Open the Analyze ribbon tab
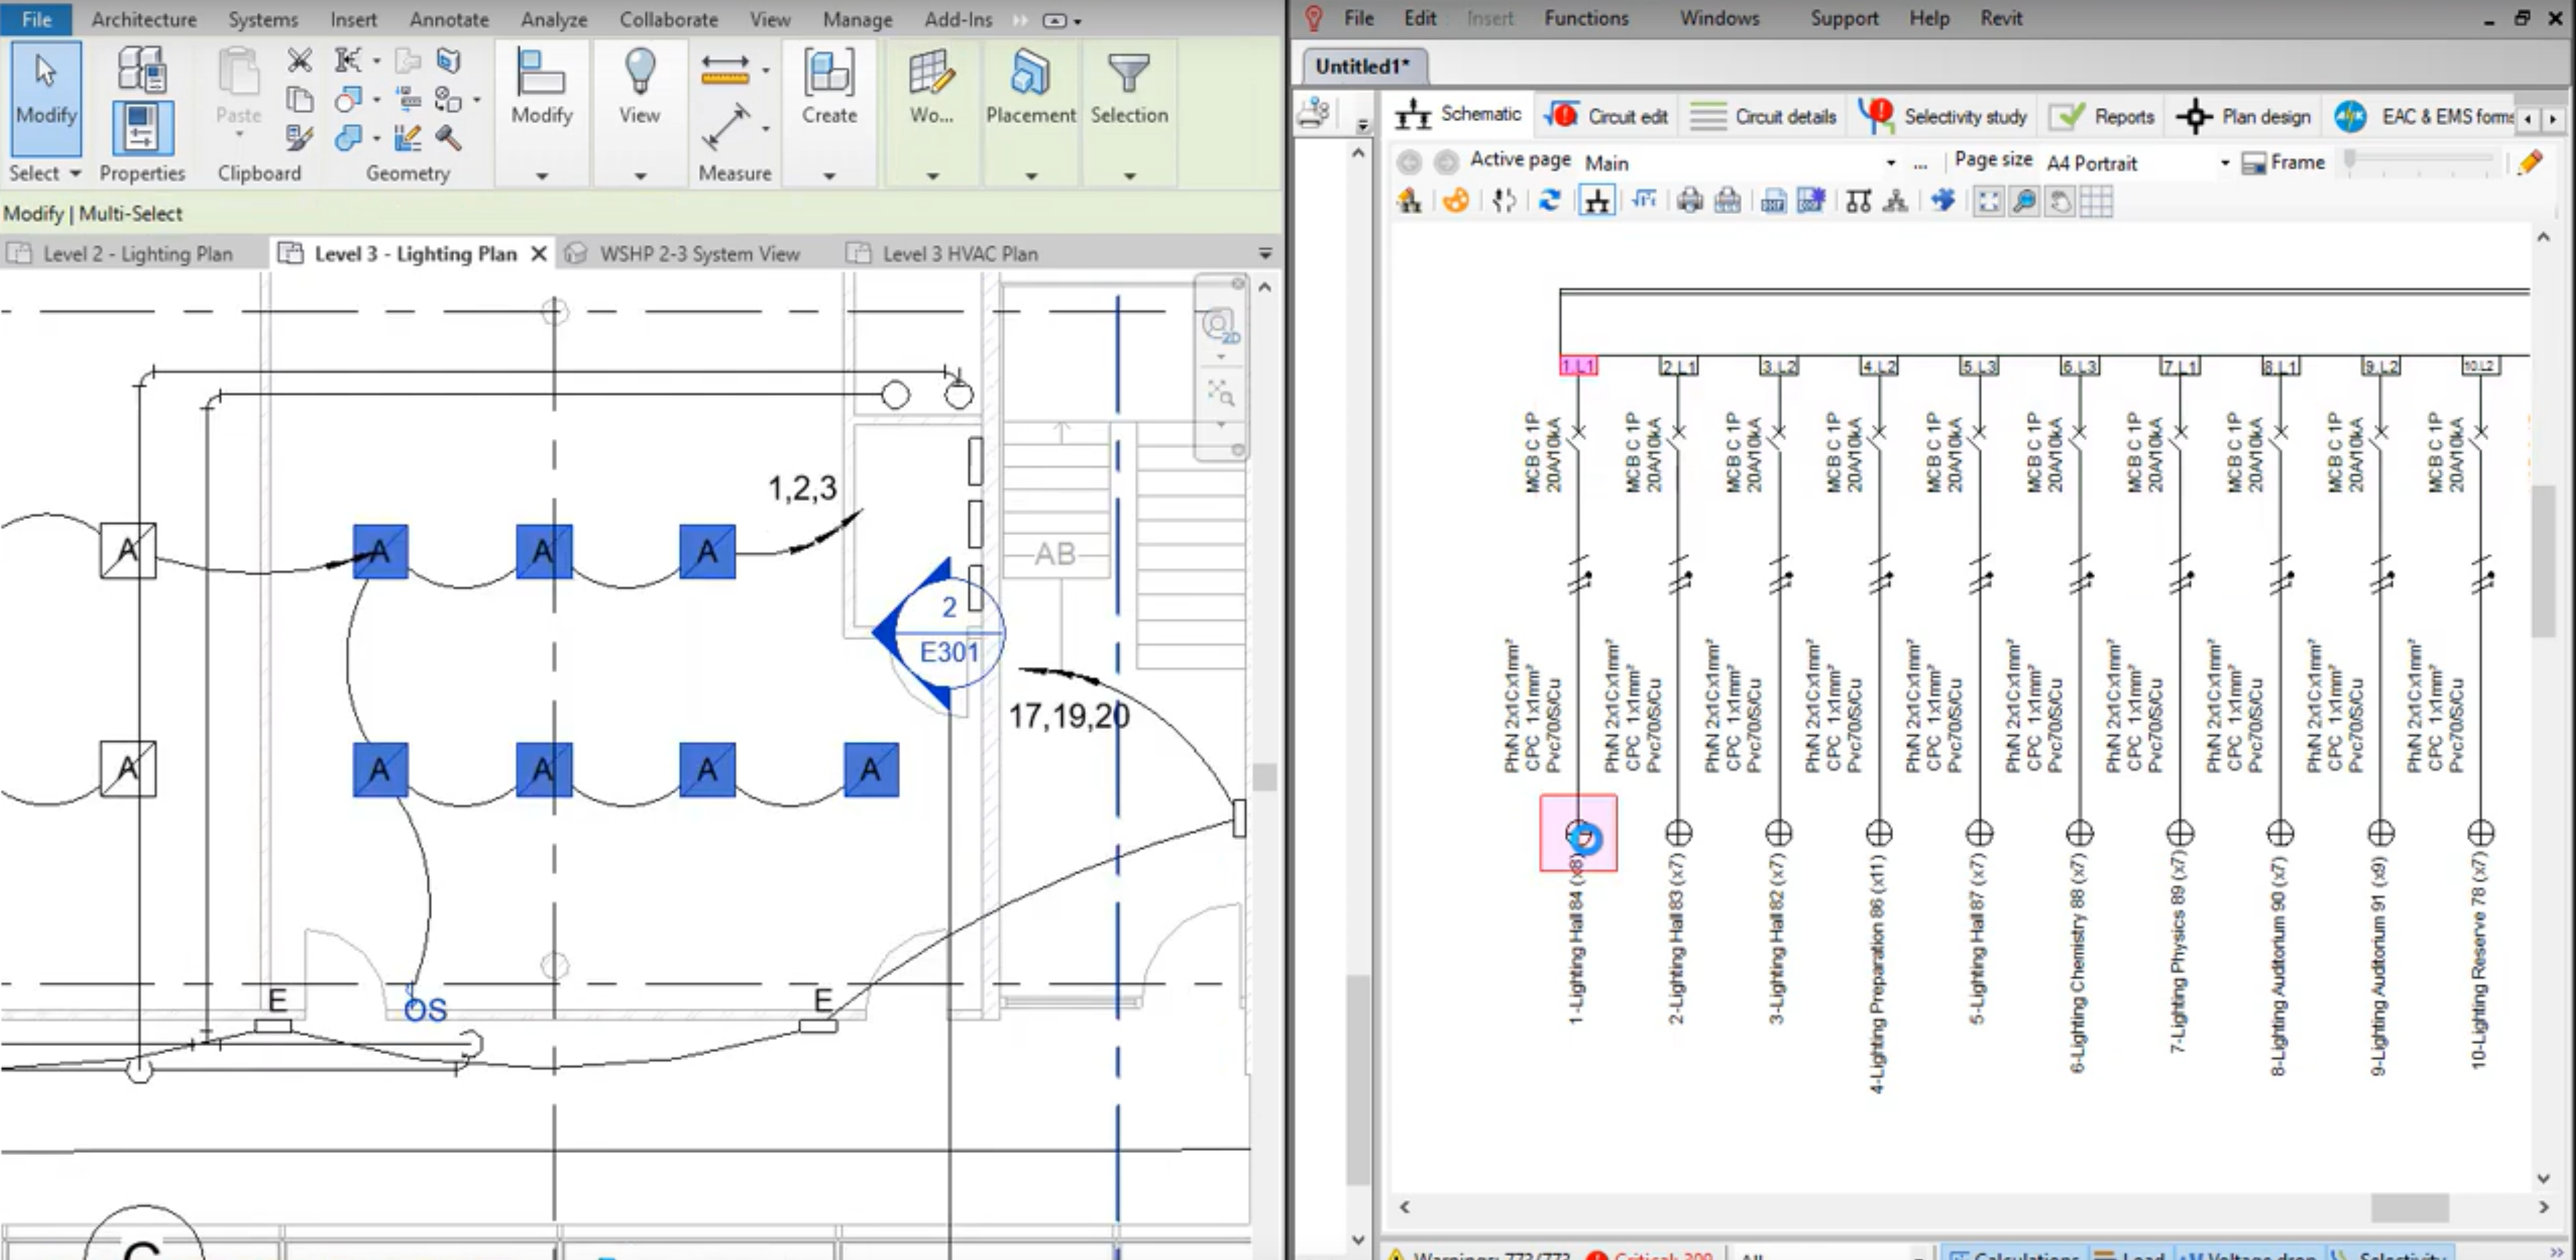 (x=553, y=19)
